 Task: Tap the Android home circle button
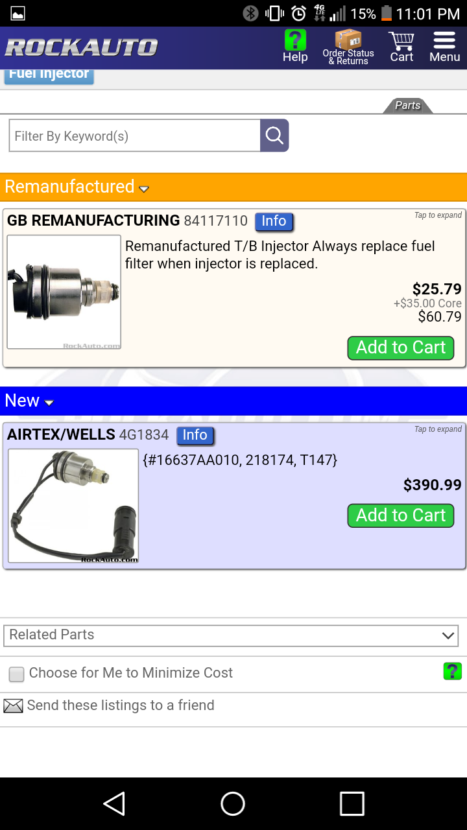point(233,804)
